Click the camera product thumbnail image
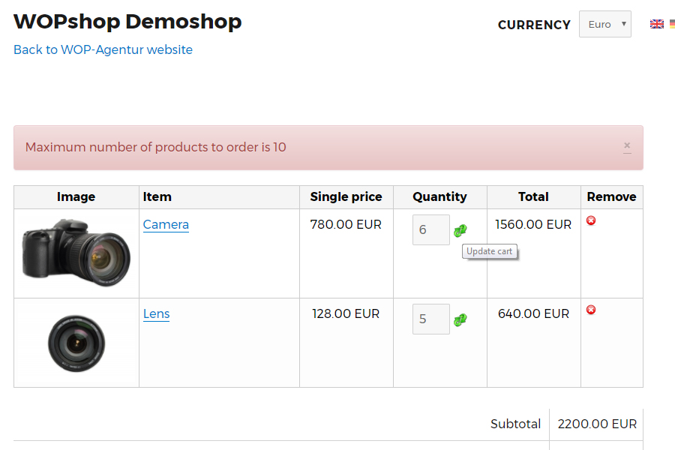675x450 pixels. click(76, 253)
